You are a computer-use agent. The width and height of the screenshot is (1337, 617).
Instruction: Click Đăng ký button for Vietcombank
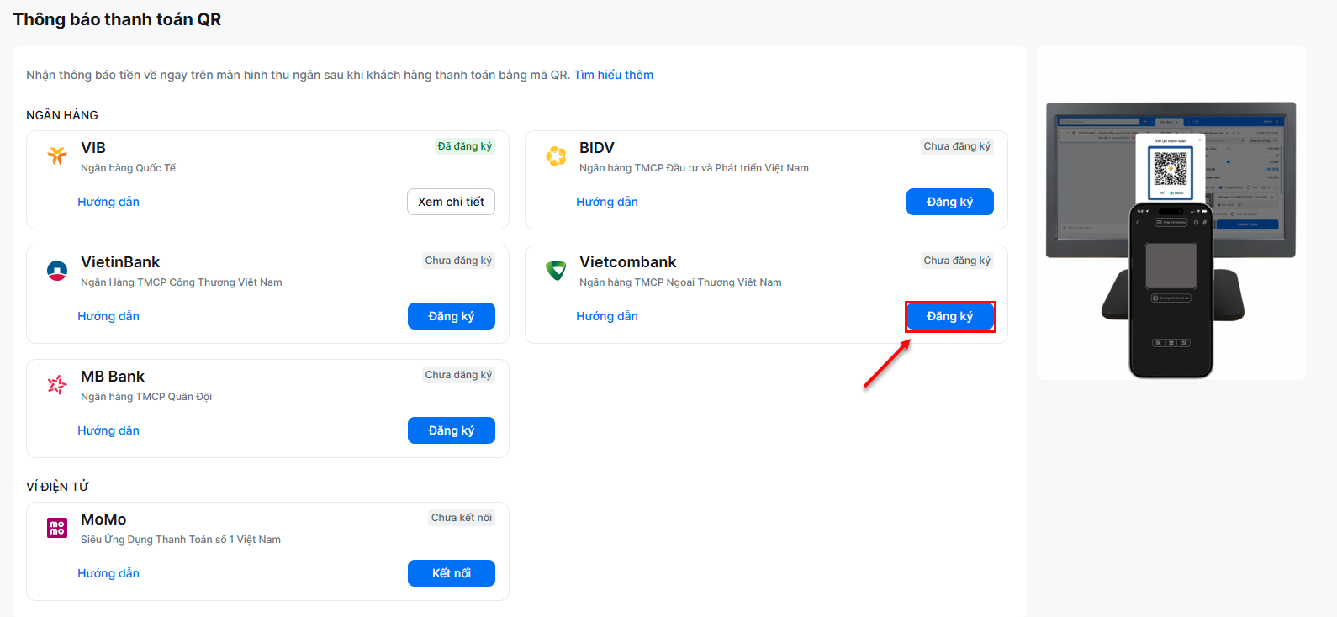click(950, 316)
